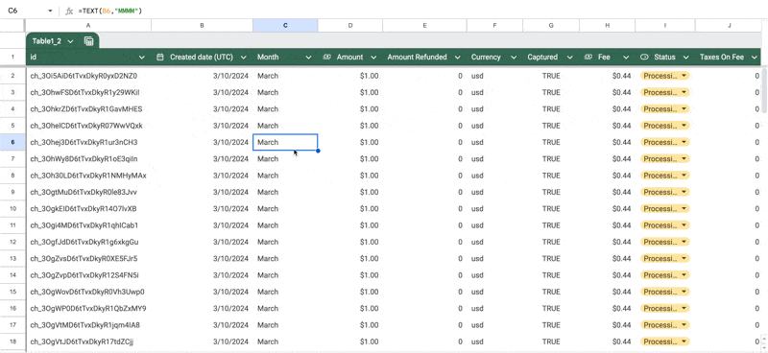Screen dimensions: 768x353
Task: Open the Fee column dropdown
Action: [x=626, y=58]
